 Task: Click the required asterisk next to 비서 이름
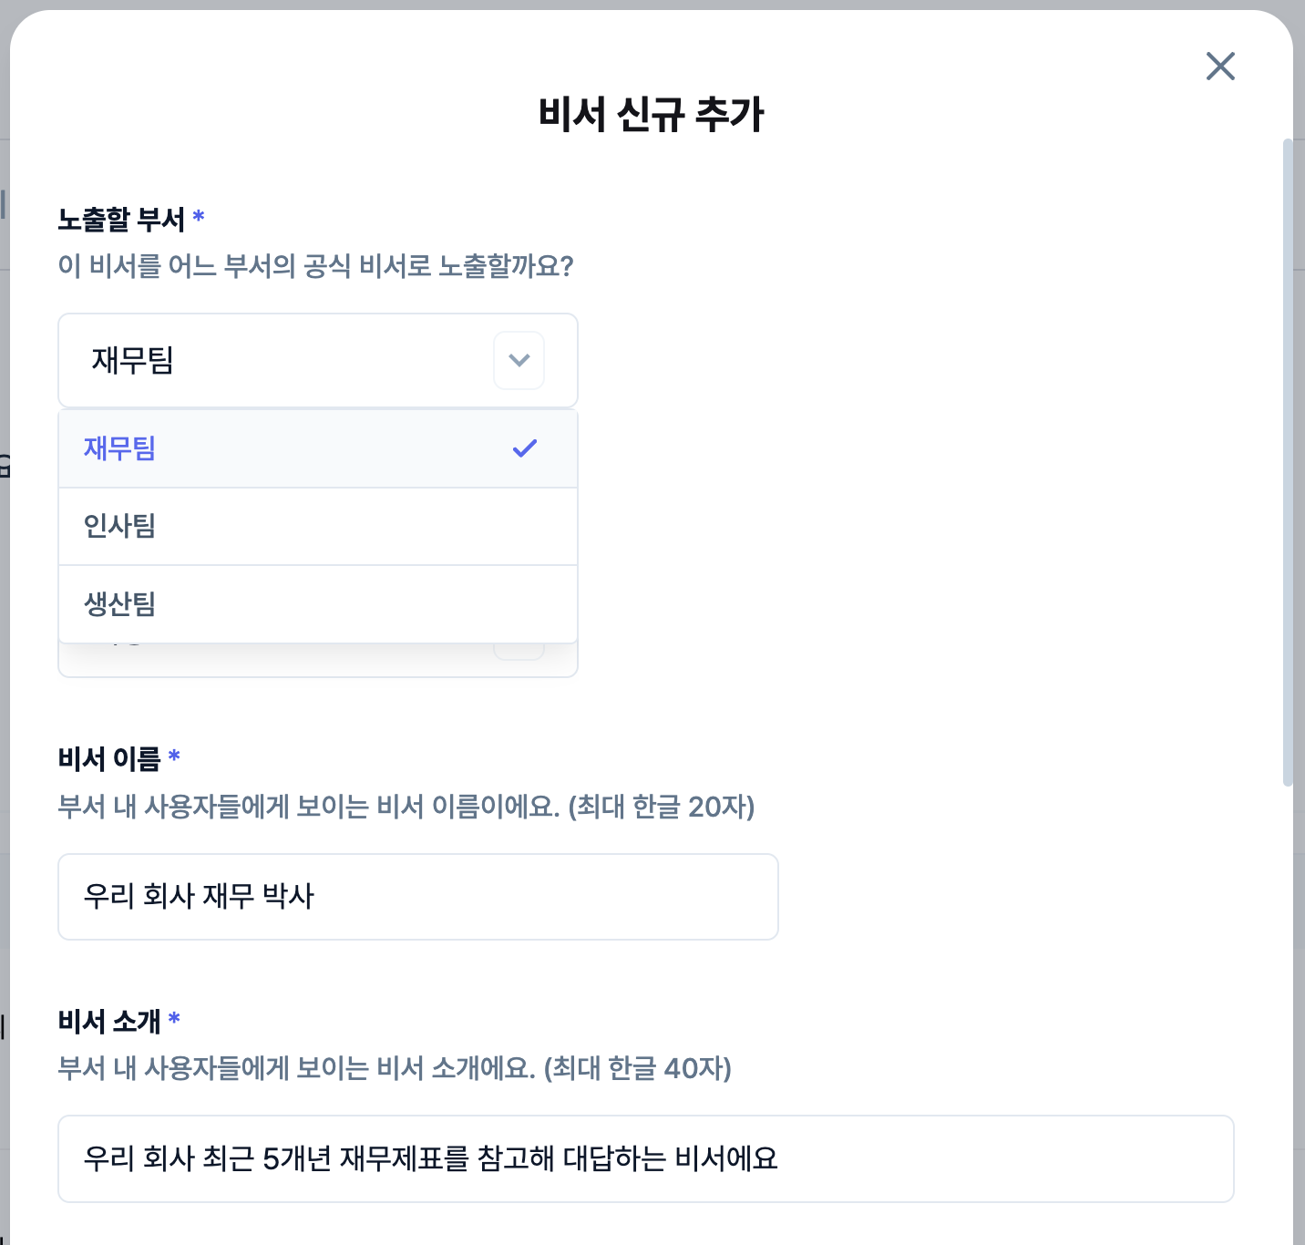coord(174,756)
